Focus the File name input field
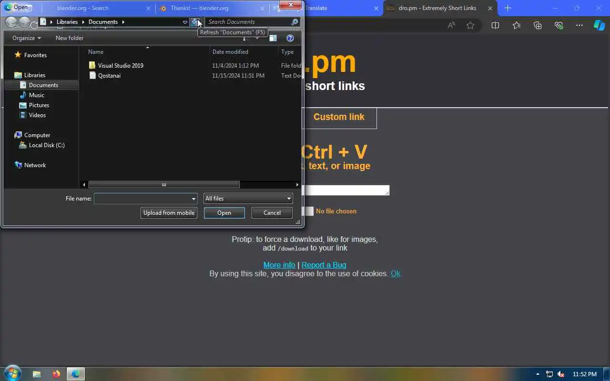The width and height of the screenshot is (610, 381). click(x=142, y=199)
